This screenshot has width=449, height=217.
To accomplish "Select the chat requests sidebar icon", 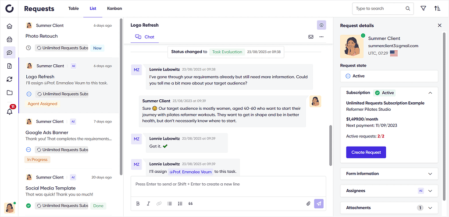I will pyautogui.click(x=10, y=52).
